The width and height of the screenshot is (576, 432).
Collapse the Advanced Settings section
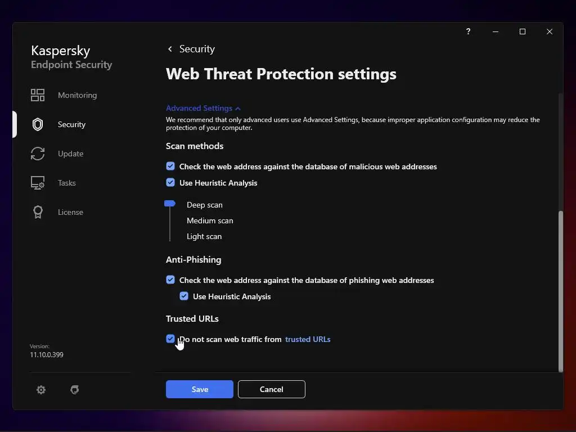tap(203, 108)
